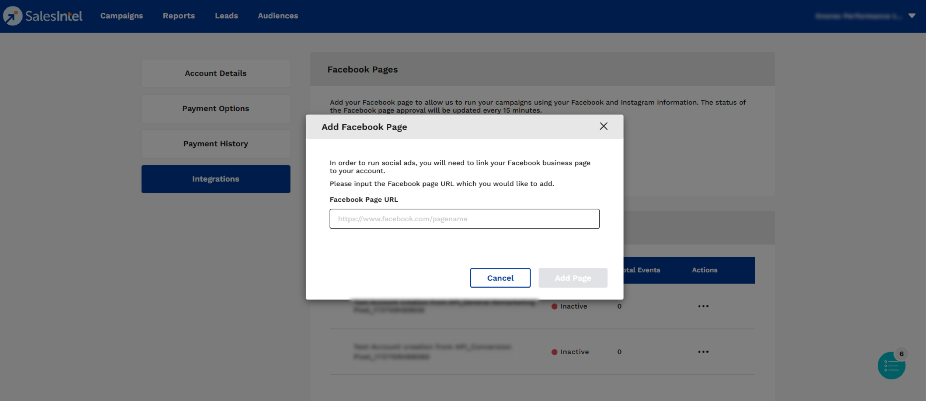Click the Actions column header

pyautogui.click(x=704, y=270)
